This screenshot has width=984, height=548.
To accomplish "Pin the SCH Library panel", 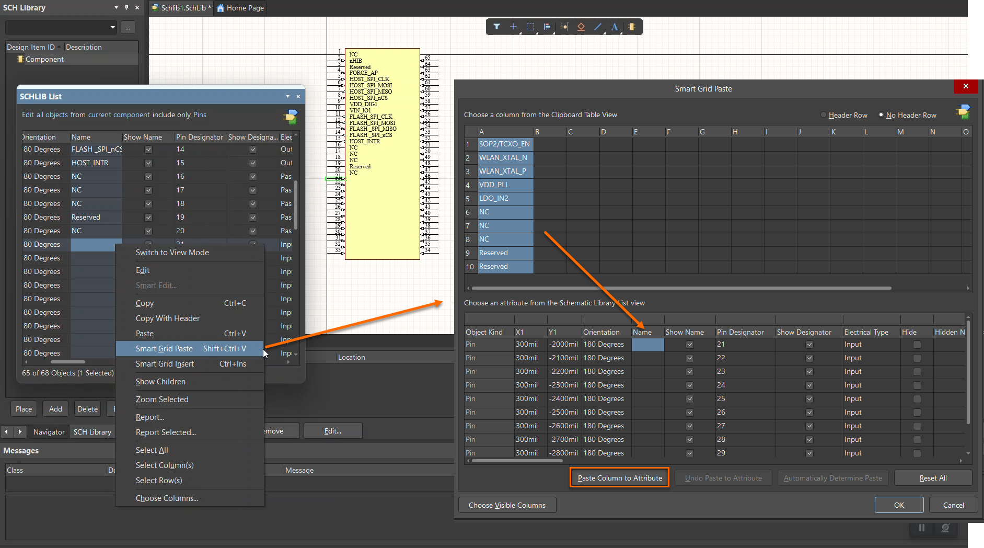I will pos(126,7).
